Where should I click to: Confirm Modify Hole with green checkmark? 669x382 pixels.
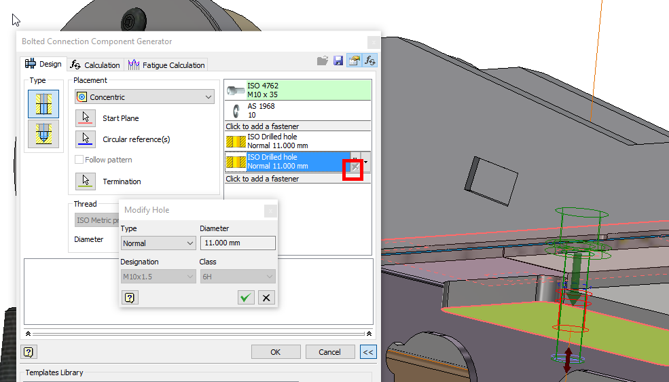coord(246,298)
